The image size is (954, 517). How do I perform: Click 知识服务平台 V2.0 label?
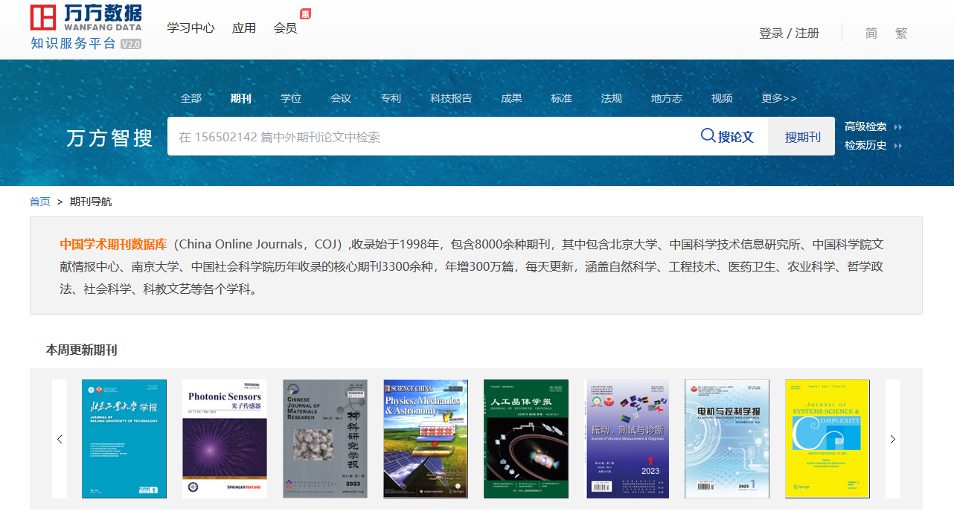click(x=86, y=43)
